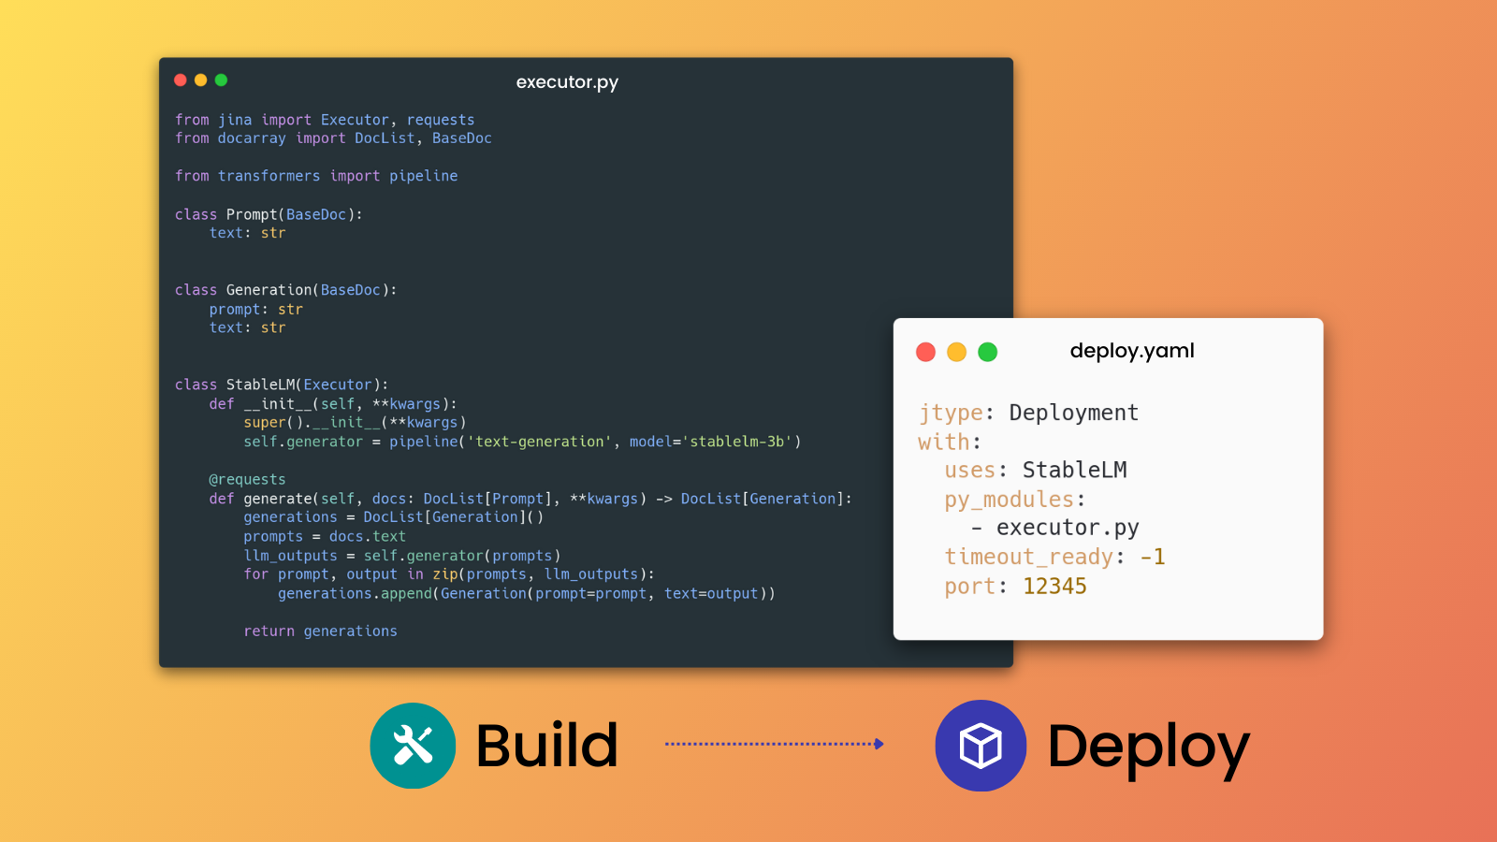
Task: Click 'generations = DocList[Generation]()' line
Action: click(394, 517)
